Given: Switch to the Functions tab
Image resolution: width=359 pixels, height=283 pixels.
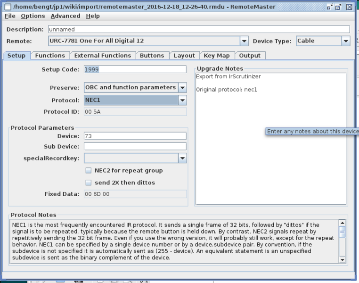Looking at the screenshot, I should coord(50,56).
